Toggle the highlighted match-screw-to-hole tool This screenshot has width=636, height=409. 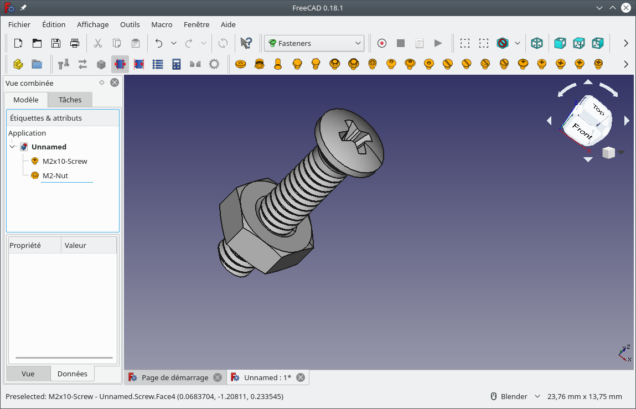coord(120,64)
